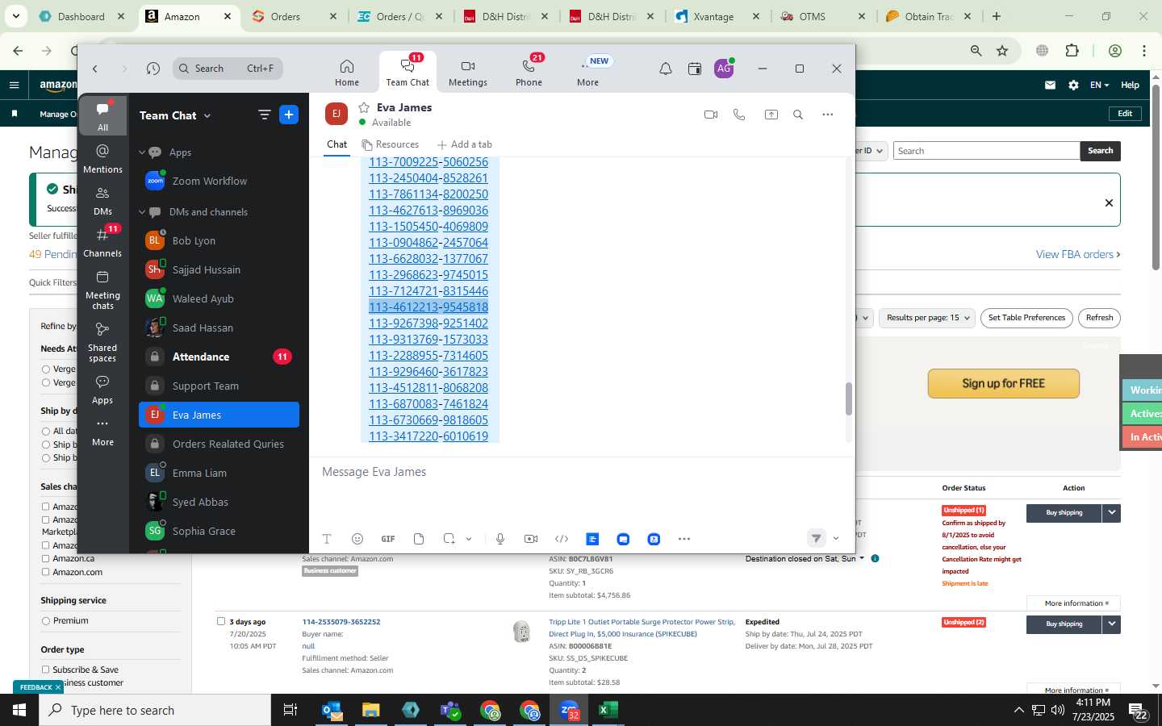Open order link 113-9267398-9251402
Screen dimensions: 1162x726
tap(428, 323)
